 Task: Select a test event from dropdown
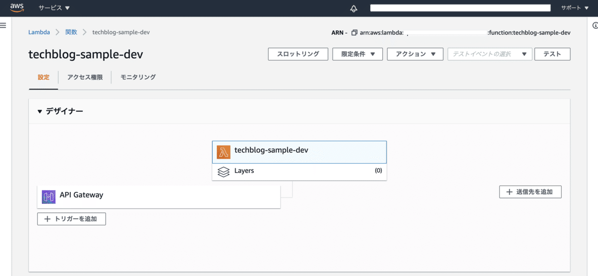(490, 54)
